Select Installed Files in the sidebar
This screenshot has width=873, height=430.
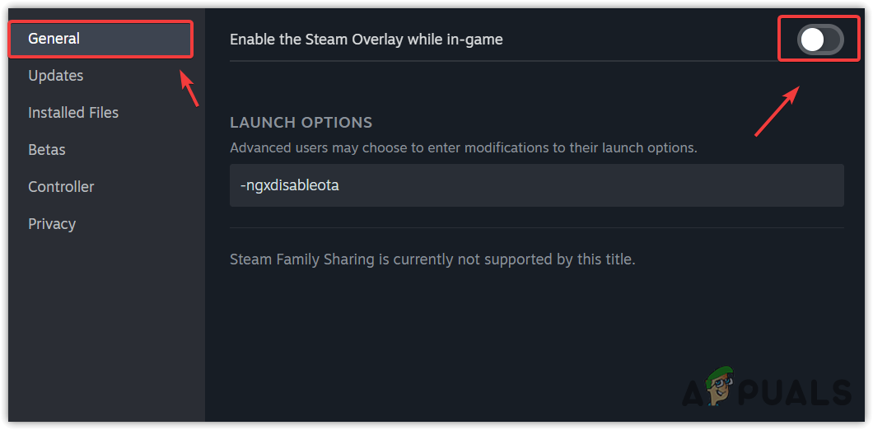[73, 113]
